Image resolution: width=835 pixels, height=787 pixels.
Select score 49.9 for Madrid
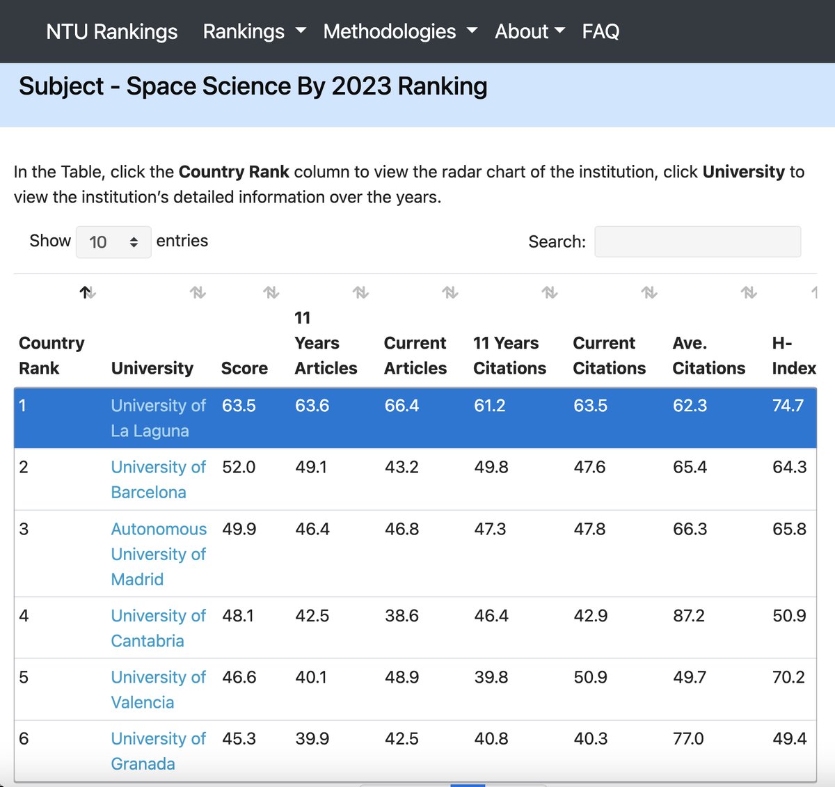click(239, 529)
